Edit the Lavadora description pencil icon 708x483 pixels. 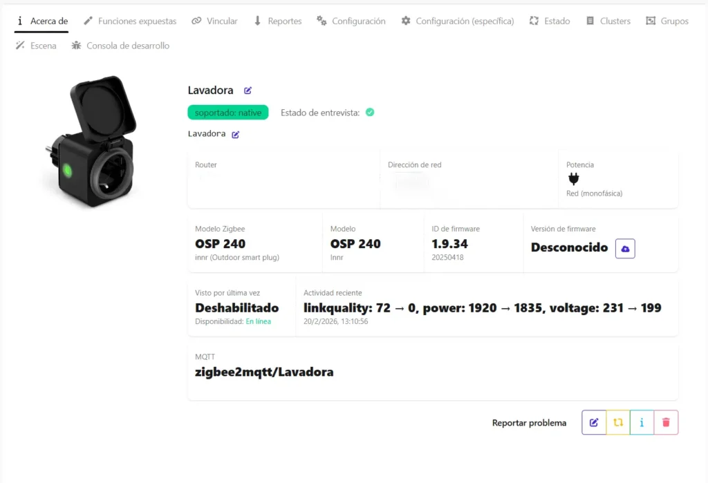coord(235,134)
